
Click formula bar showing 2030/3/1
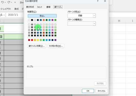click(x=15, y=15)
